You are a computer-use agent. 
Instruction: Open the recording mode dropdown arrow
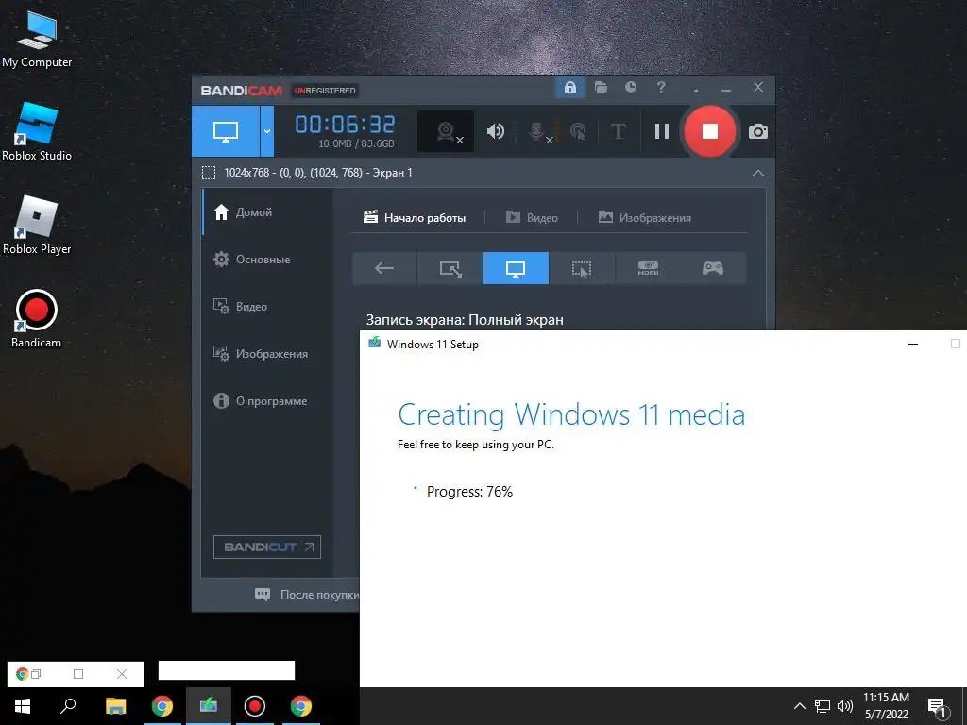pyautogui.click(x=267, y=131)
